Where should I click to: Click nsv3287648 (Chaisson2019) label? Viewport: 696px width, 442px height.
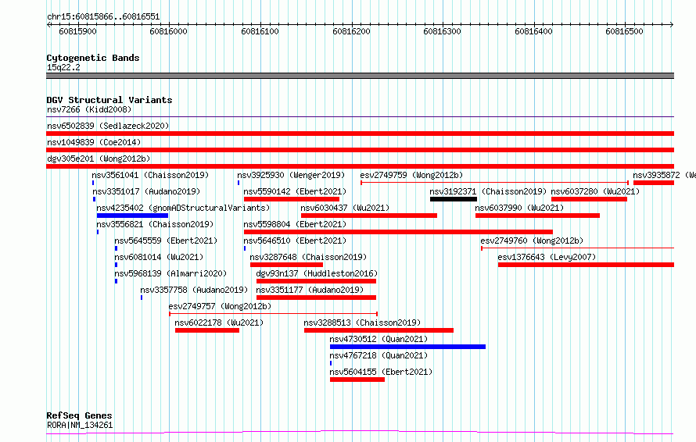tap(308, 257)
